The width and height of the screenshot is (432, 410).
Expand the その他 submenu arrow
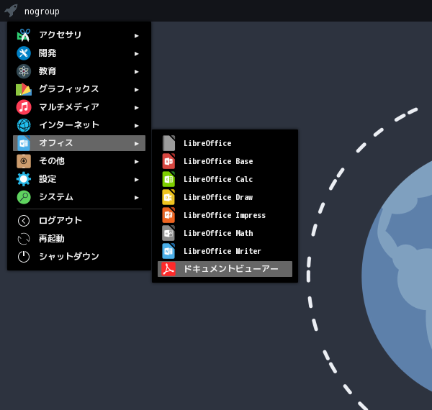click(136, 162)
